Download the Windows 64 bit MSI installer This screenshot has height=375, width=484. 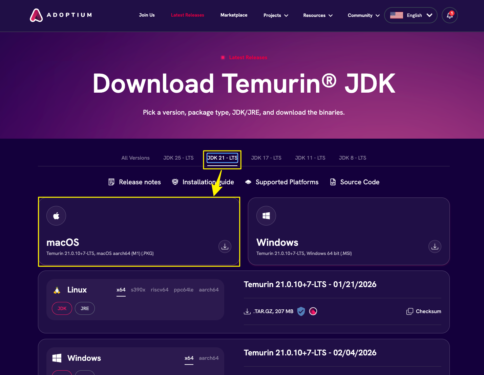coord(435,247)
